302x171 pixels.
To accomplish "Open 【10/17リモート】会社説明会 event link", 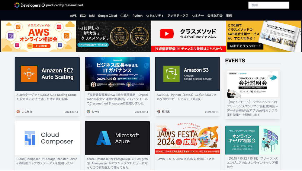I will click(x=252, y=108).
